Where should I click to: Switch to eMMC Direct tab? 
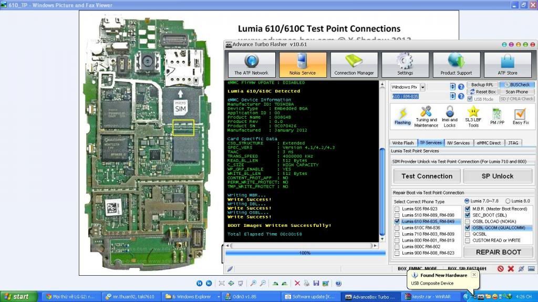(x=489, y=143)
